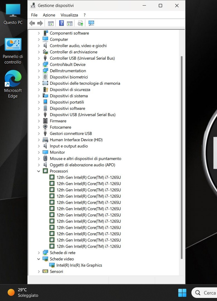Click the device tree vertical scrollbar
This screenshot has width=217, height=301.
[182, 157]
